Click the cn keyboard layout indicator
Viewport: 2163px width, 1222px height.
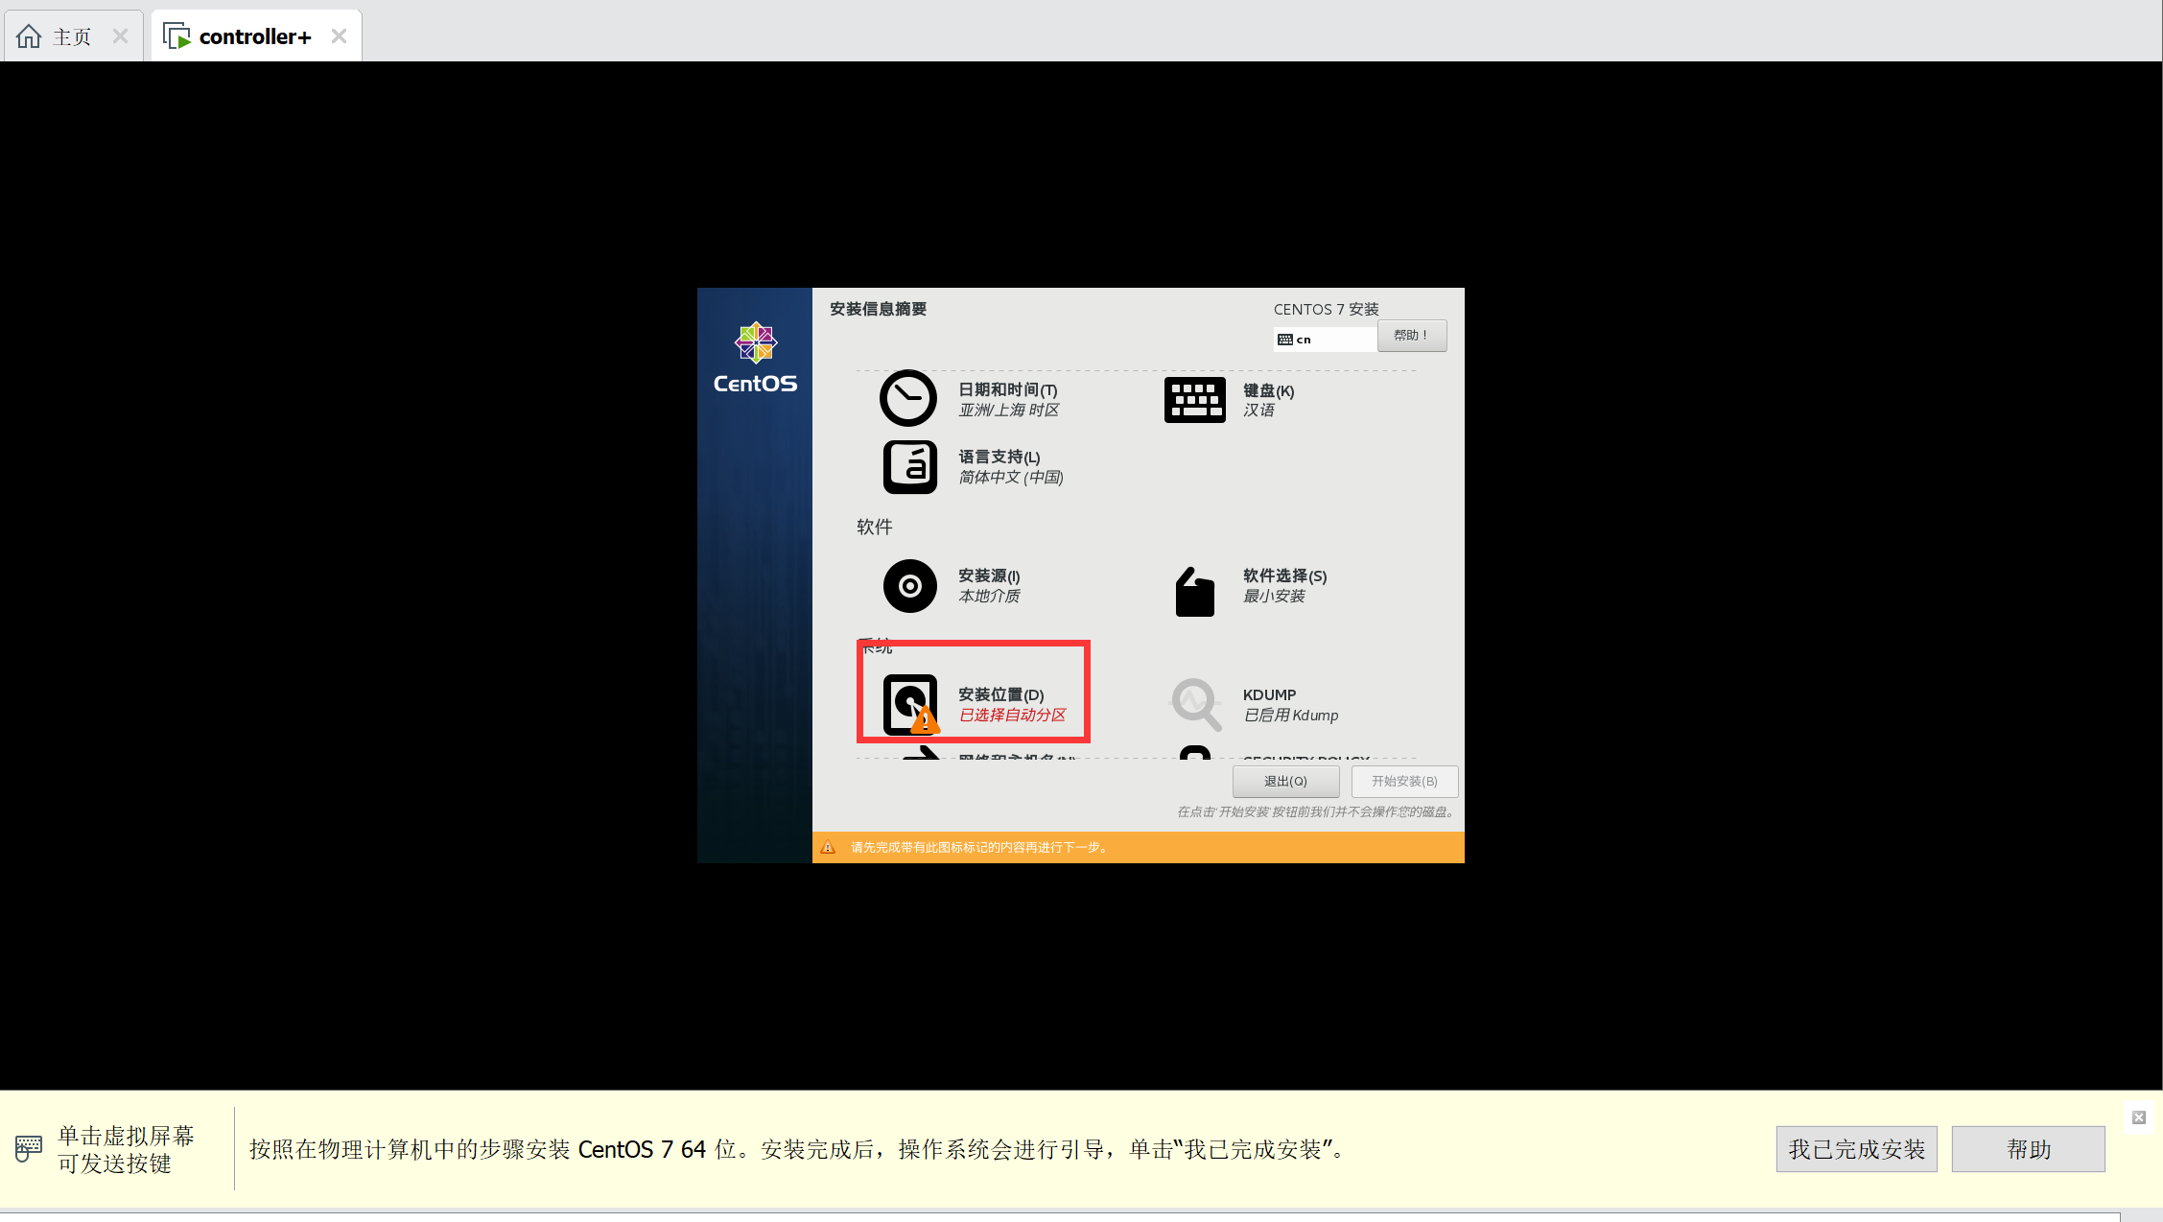pos(1325,340)
